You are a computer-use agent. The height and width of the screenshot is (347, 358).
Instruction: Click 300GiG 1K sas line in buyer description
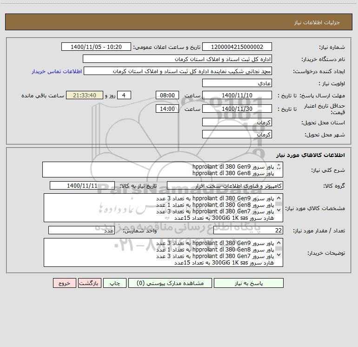pyautogui.click(x=224, y=263)
